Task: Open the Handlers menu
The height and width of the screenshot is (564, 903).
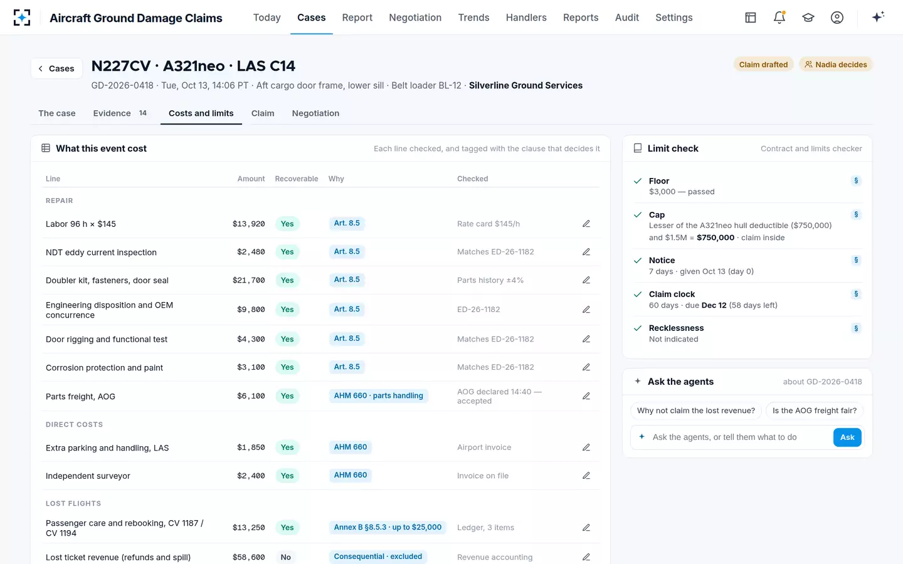Action: coord(526,18)
